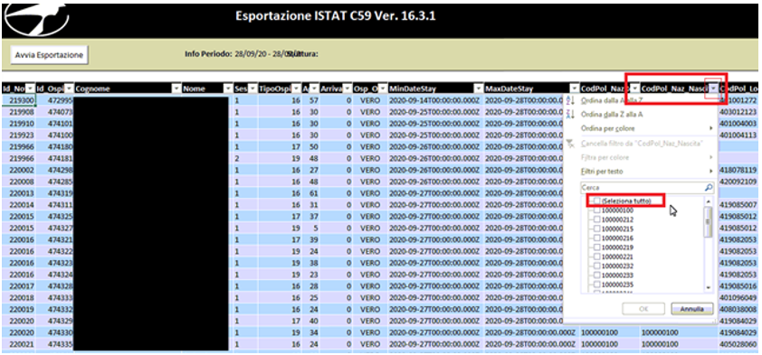Check the 100000235 filter value

tap(596, 285)
